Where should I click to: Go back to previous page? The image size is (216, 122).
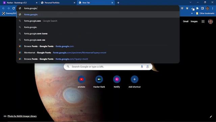point(3,8)
